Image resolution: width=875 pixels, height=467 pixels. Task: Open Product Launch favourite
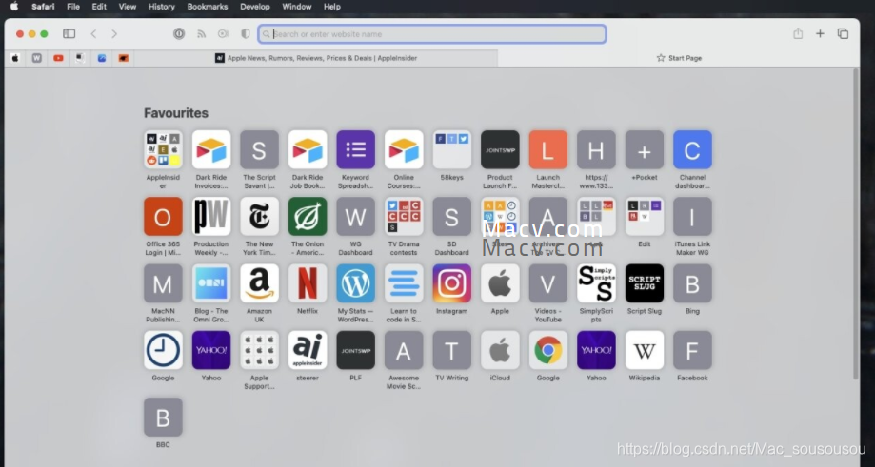coord(500,149)
